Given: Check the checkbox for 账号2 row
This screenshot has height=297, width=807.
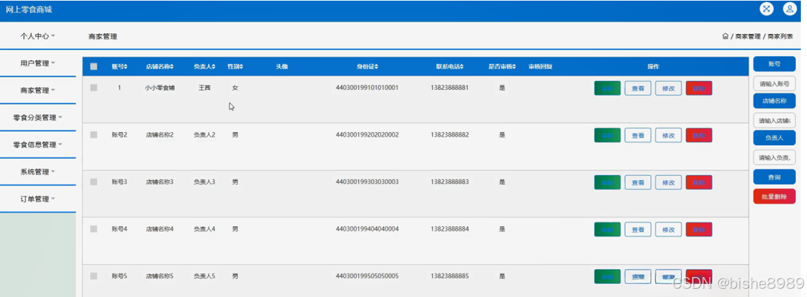Looking at the screenshot, I should [93, 134].
